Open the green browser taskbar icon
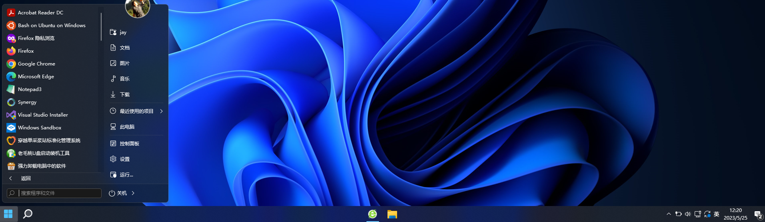 (373, 214)
